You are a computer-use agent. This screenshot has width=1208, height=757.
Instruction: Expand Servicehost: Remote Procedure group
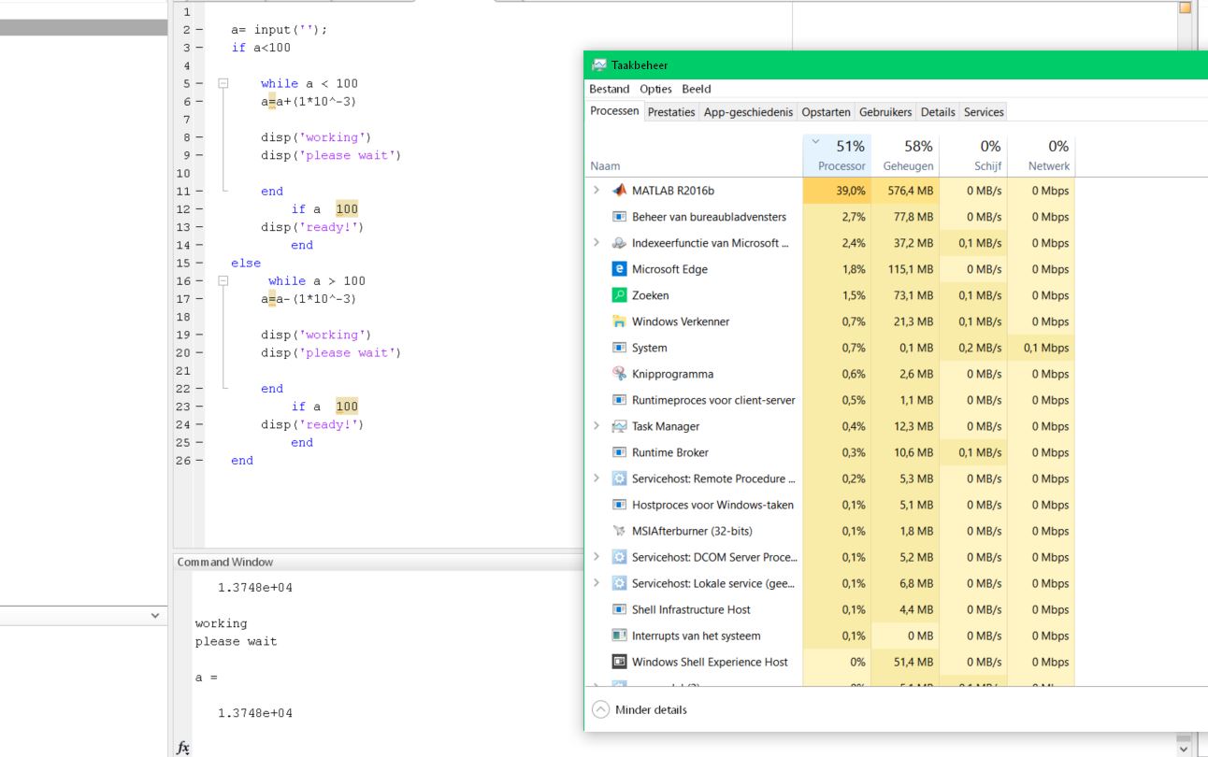[597, 478]
